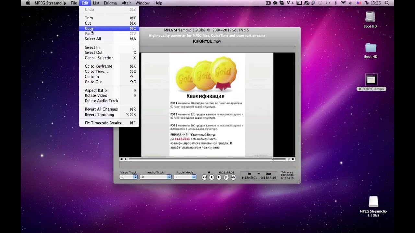Choose Select In menu item
This screenshot has width=415, height=233.
click(109, 47)
